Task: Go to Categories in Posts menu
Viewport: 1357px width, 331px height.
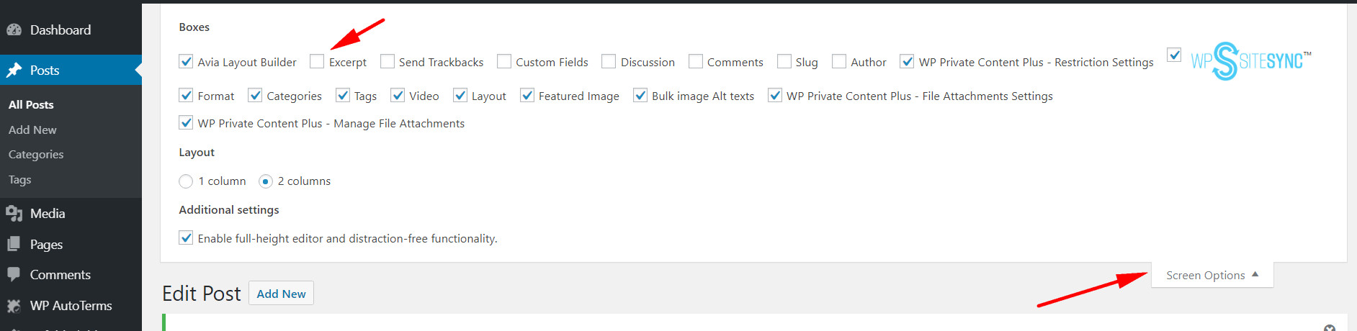Action: coord(36,155)
